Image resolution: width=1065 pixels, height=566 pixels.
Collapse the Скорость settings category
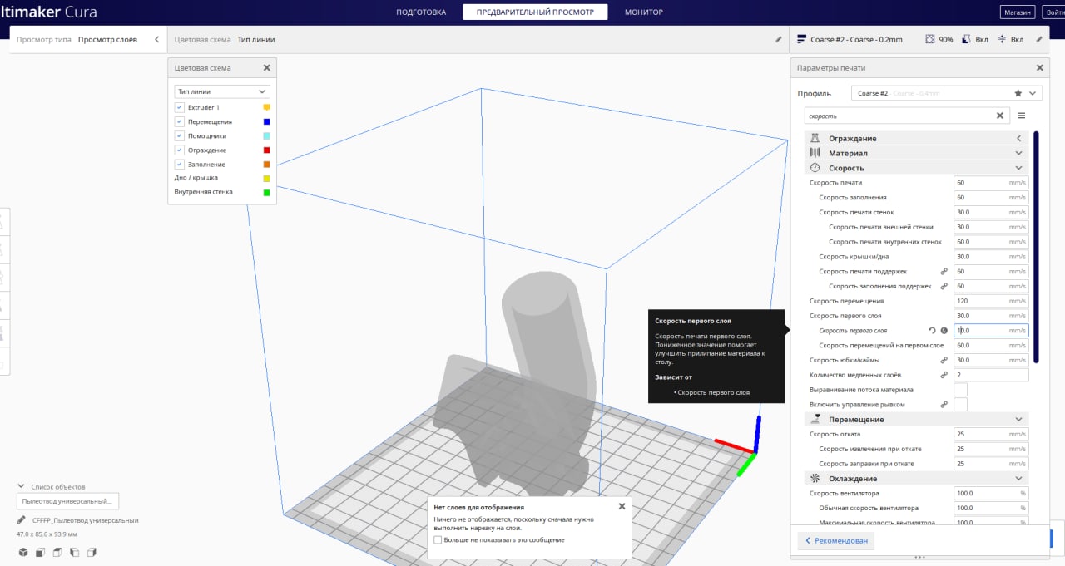pyautogui.click(x=917, y=168)
